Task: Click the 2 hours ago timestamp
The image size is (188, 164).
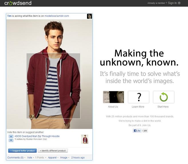Action: pos(78,157)
